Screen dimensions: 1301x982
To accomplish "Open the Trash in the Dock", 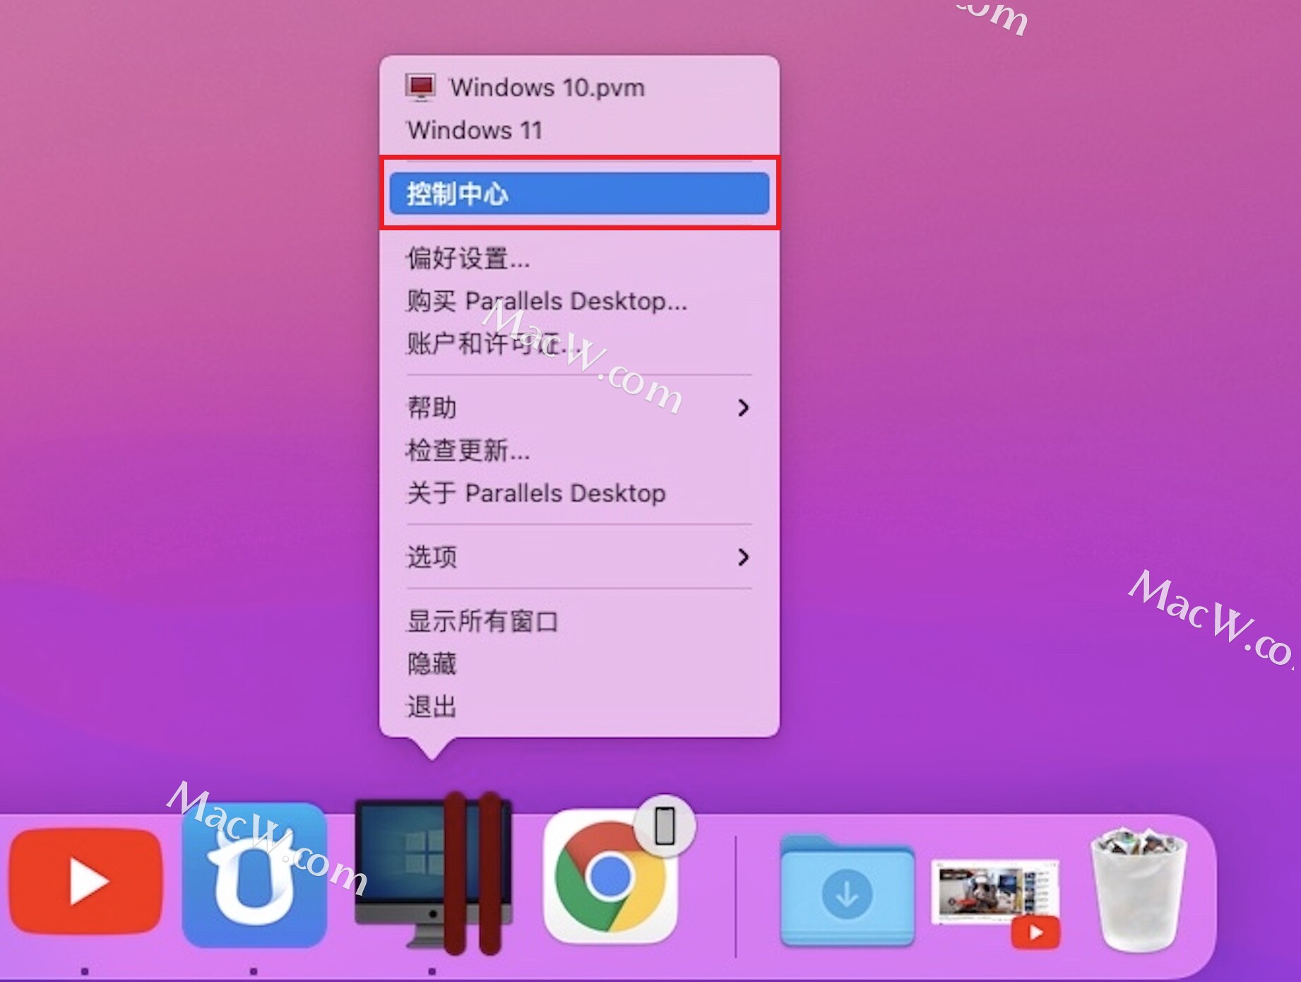I will click(1139, 890).
